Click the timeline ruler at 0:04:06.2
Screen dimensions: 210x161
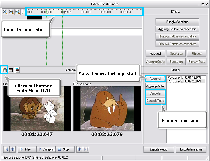[86, 12]
